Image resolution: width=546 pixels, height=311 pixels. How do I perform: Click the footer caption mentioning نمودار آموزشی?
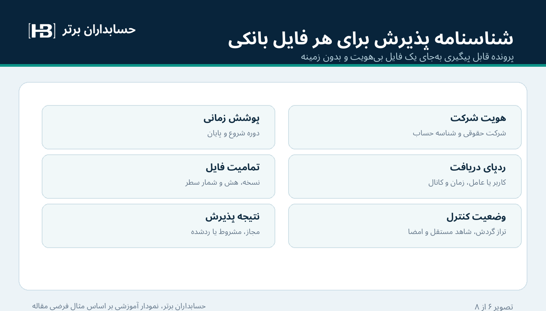click(119, 306)
